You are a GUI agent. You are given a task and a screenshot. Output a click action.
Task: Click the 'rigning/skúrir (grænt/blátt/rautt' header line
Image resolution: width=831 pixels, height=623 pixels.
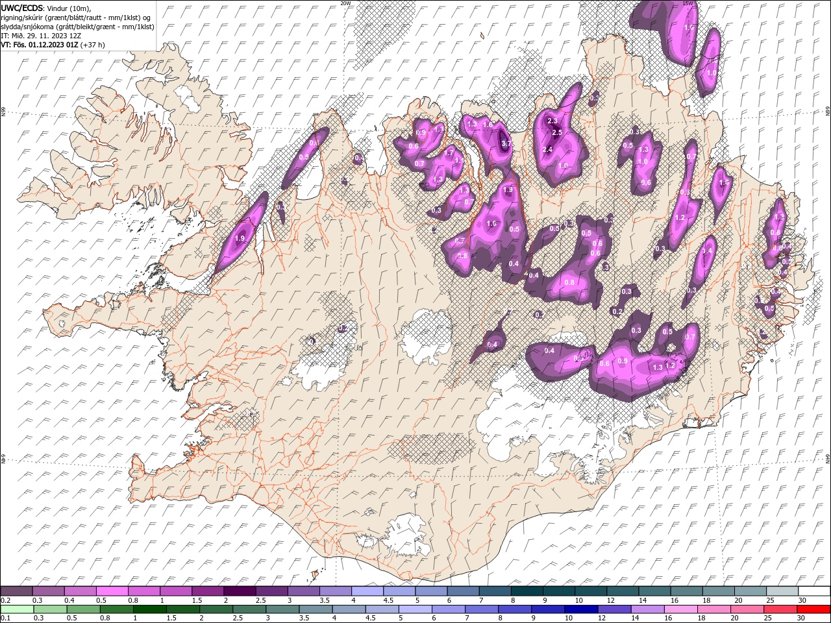77,18
